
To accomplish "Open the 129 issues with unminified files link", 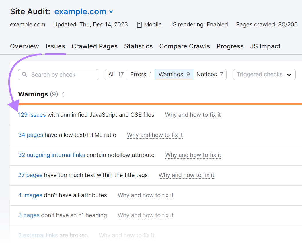I will point(32,115).
